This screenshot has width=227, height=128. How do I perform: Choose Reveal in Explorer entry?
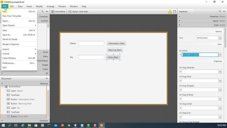click(x=19, y=44)
